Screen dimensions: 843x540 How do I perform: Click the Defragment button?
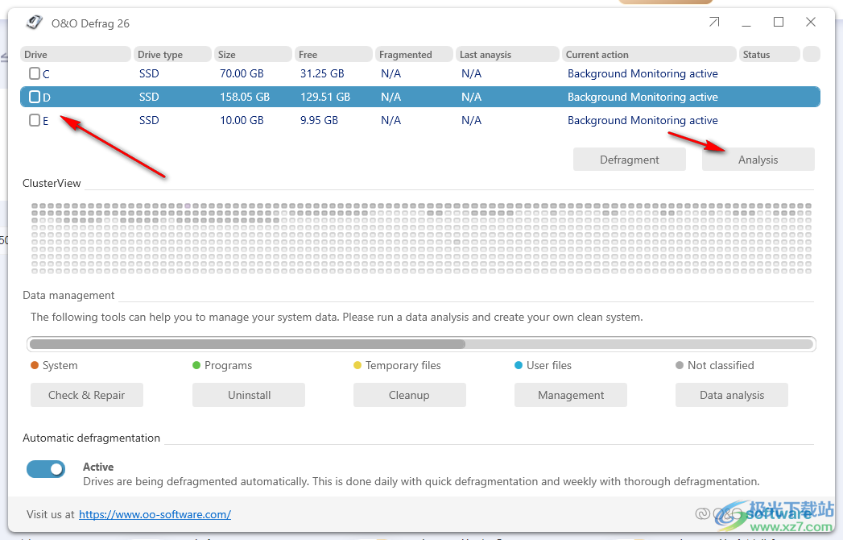tap(629, 160)
